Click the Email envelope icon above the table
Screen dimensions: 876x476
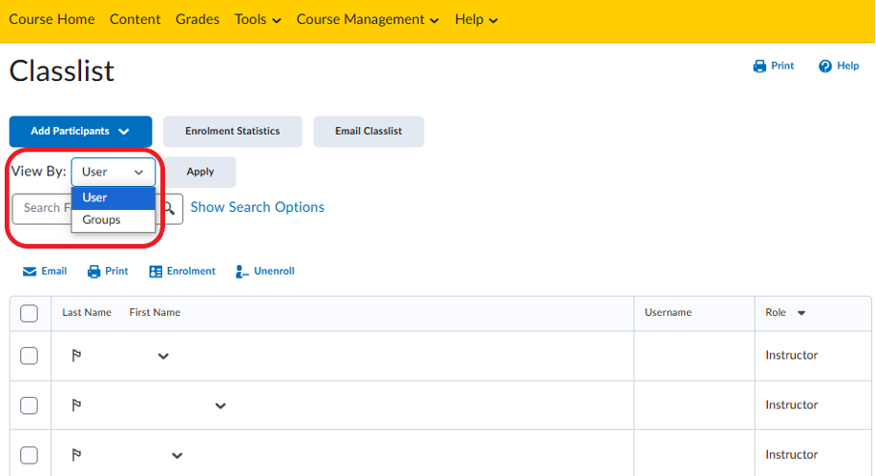pos(30,271)
